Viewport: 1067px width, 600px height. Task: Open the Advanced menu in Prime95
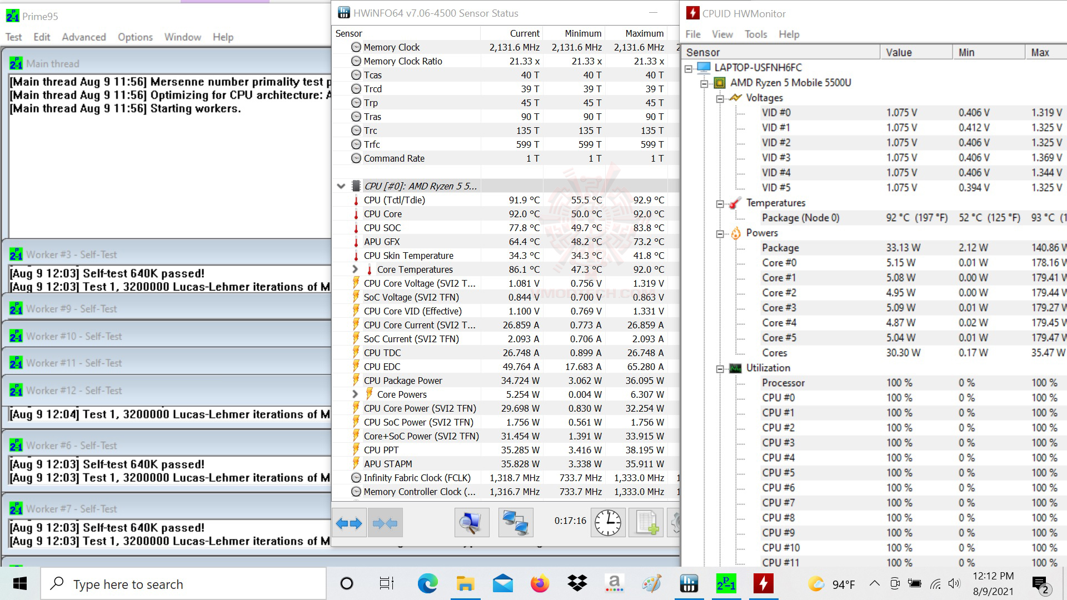[83, 37]
